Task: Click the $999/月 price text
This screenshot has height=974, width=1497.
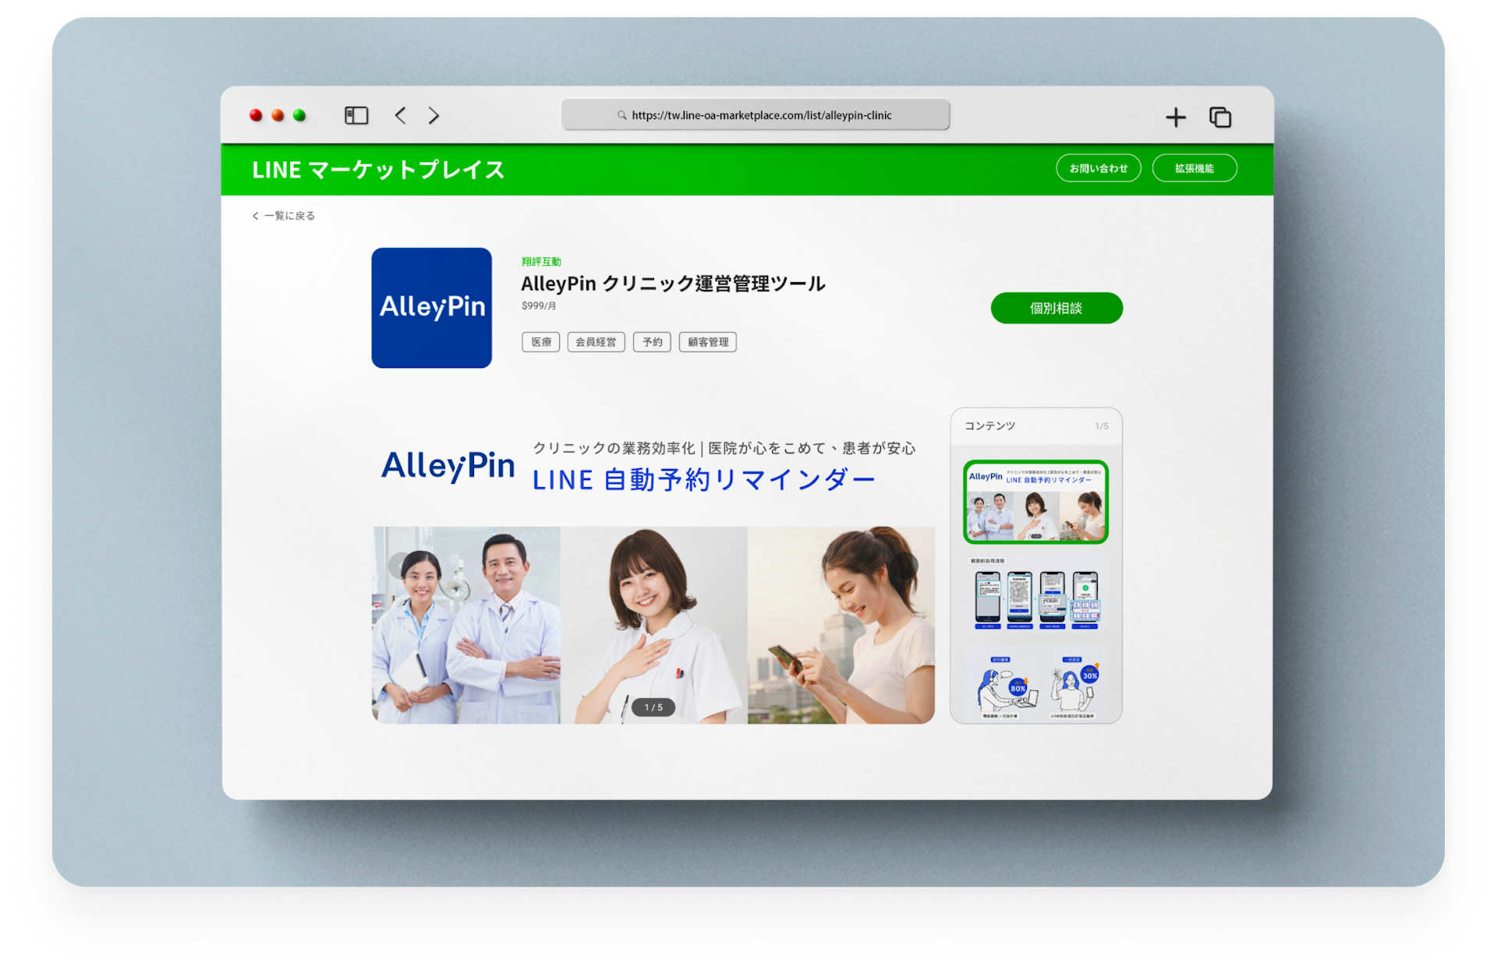Action: point(539,306)
